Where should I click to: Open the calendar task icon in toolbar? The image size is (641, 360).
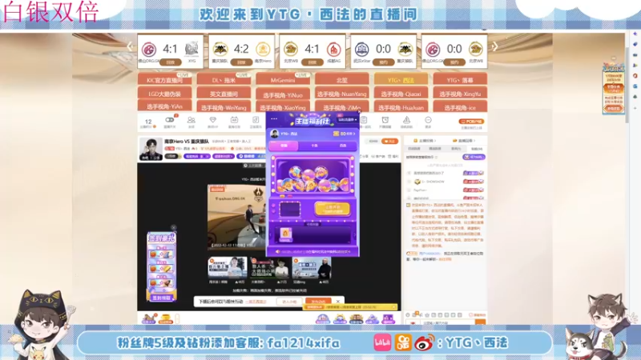click(x=234, y=120)
